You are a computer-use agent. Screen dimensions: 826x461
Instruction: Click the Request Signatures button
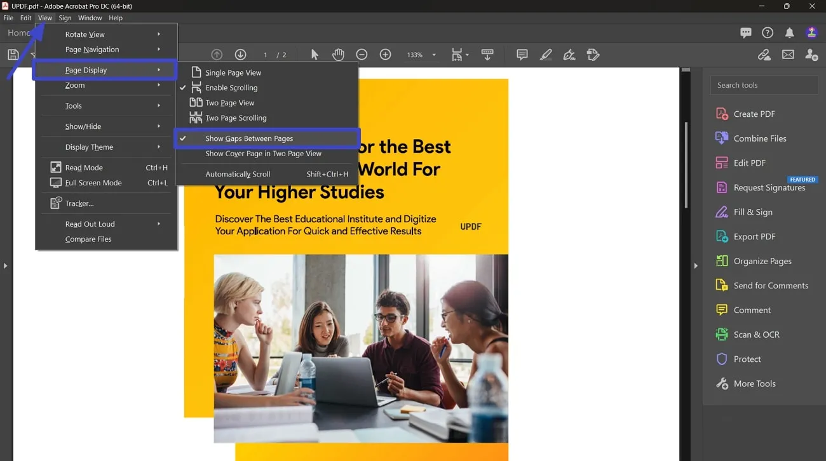[769, 187]
